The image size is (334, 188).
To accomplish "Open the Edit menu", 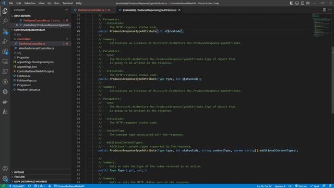I will pos(19,3).
